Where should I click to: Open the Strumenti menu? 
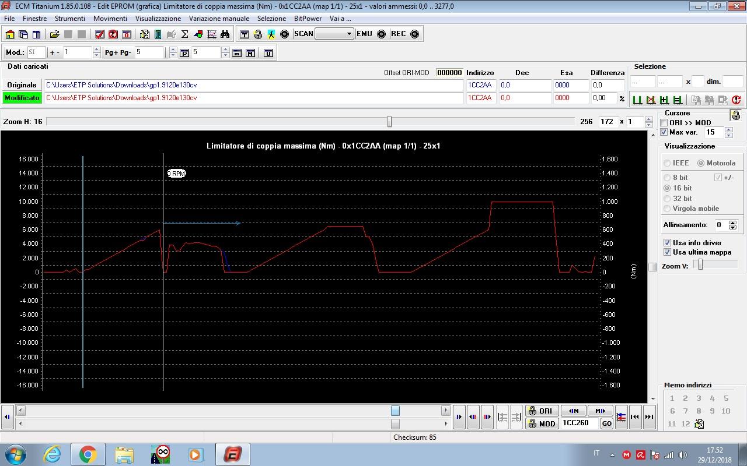[69, 19]
